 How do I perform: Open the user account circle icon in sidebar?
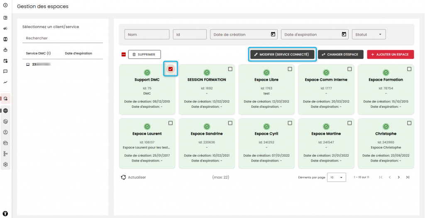coord(5,132)
